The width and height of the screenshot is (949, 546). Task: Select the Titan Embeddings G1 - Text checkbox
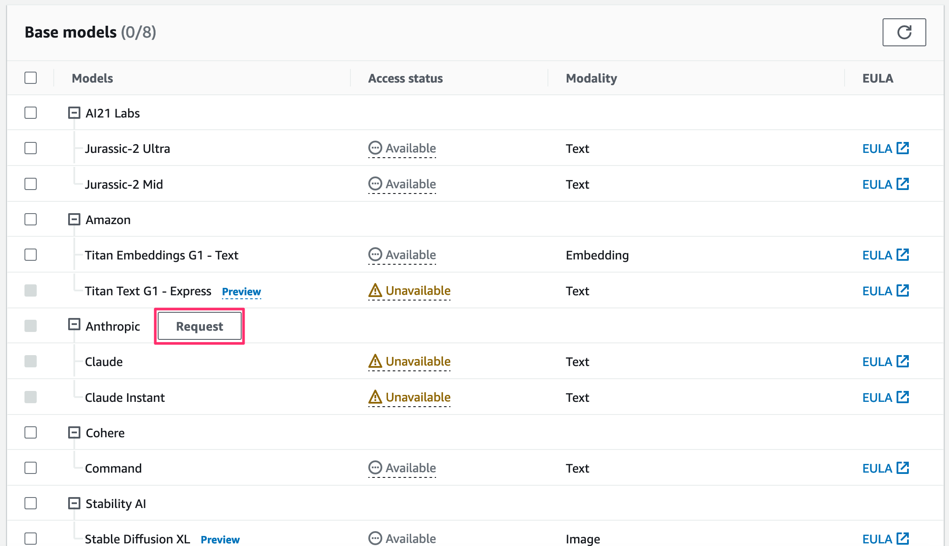(31, 255)
